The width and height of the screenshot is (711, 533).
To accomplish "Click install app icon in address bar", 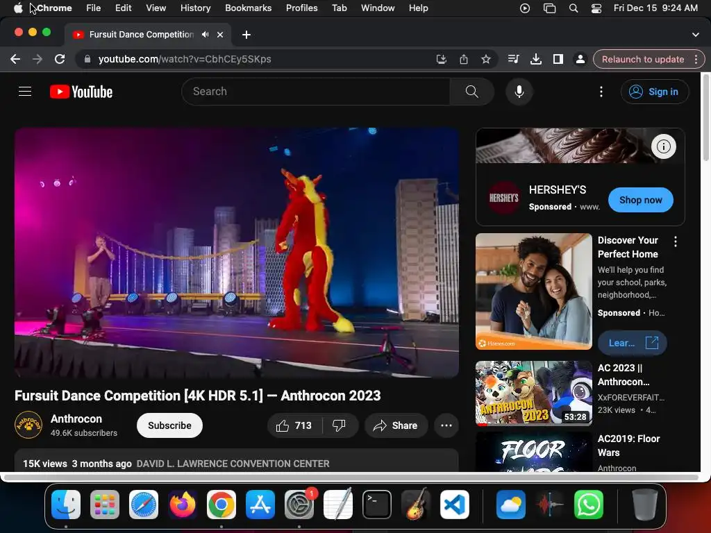I will coord(441,59).
